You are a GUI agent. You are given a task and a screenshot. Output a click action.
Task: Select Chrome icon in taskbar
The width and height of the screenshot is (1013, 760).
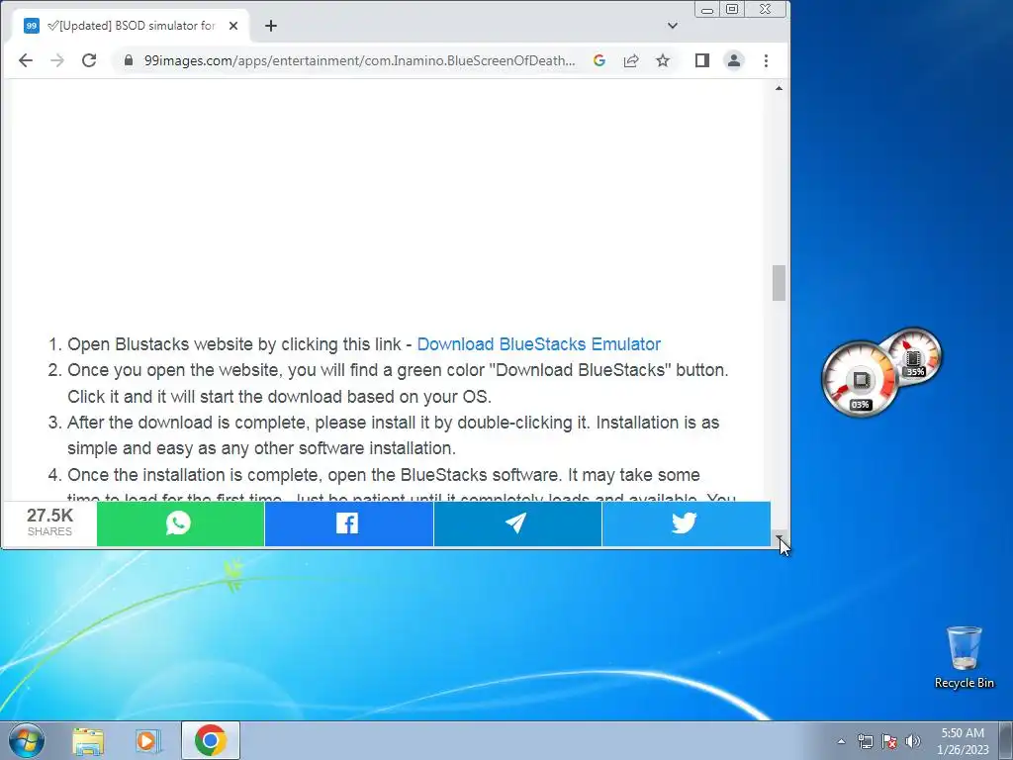coord(210,740)
